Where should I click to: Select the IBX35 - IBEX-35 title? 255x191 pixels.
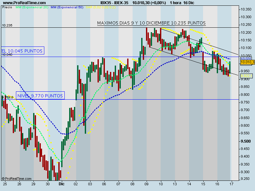(x=114, y=3)
